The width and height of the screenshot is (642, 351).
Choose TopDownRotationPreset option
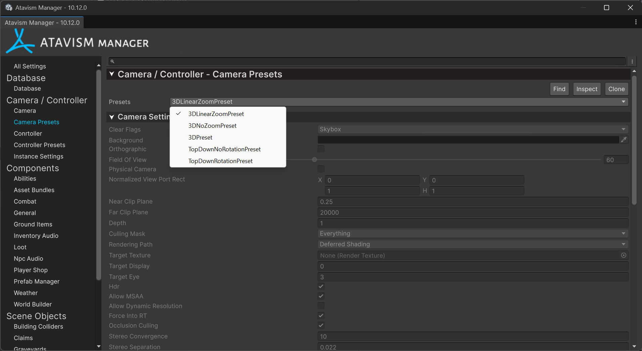228,161
